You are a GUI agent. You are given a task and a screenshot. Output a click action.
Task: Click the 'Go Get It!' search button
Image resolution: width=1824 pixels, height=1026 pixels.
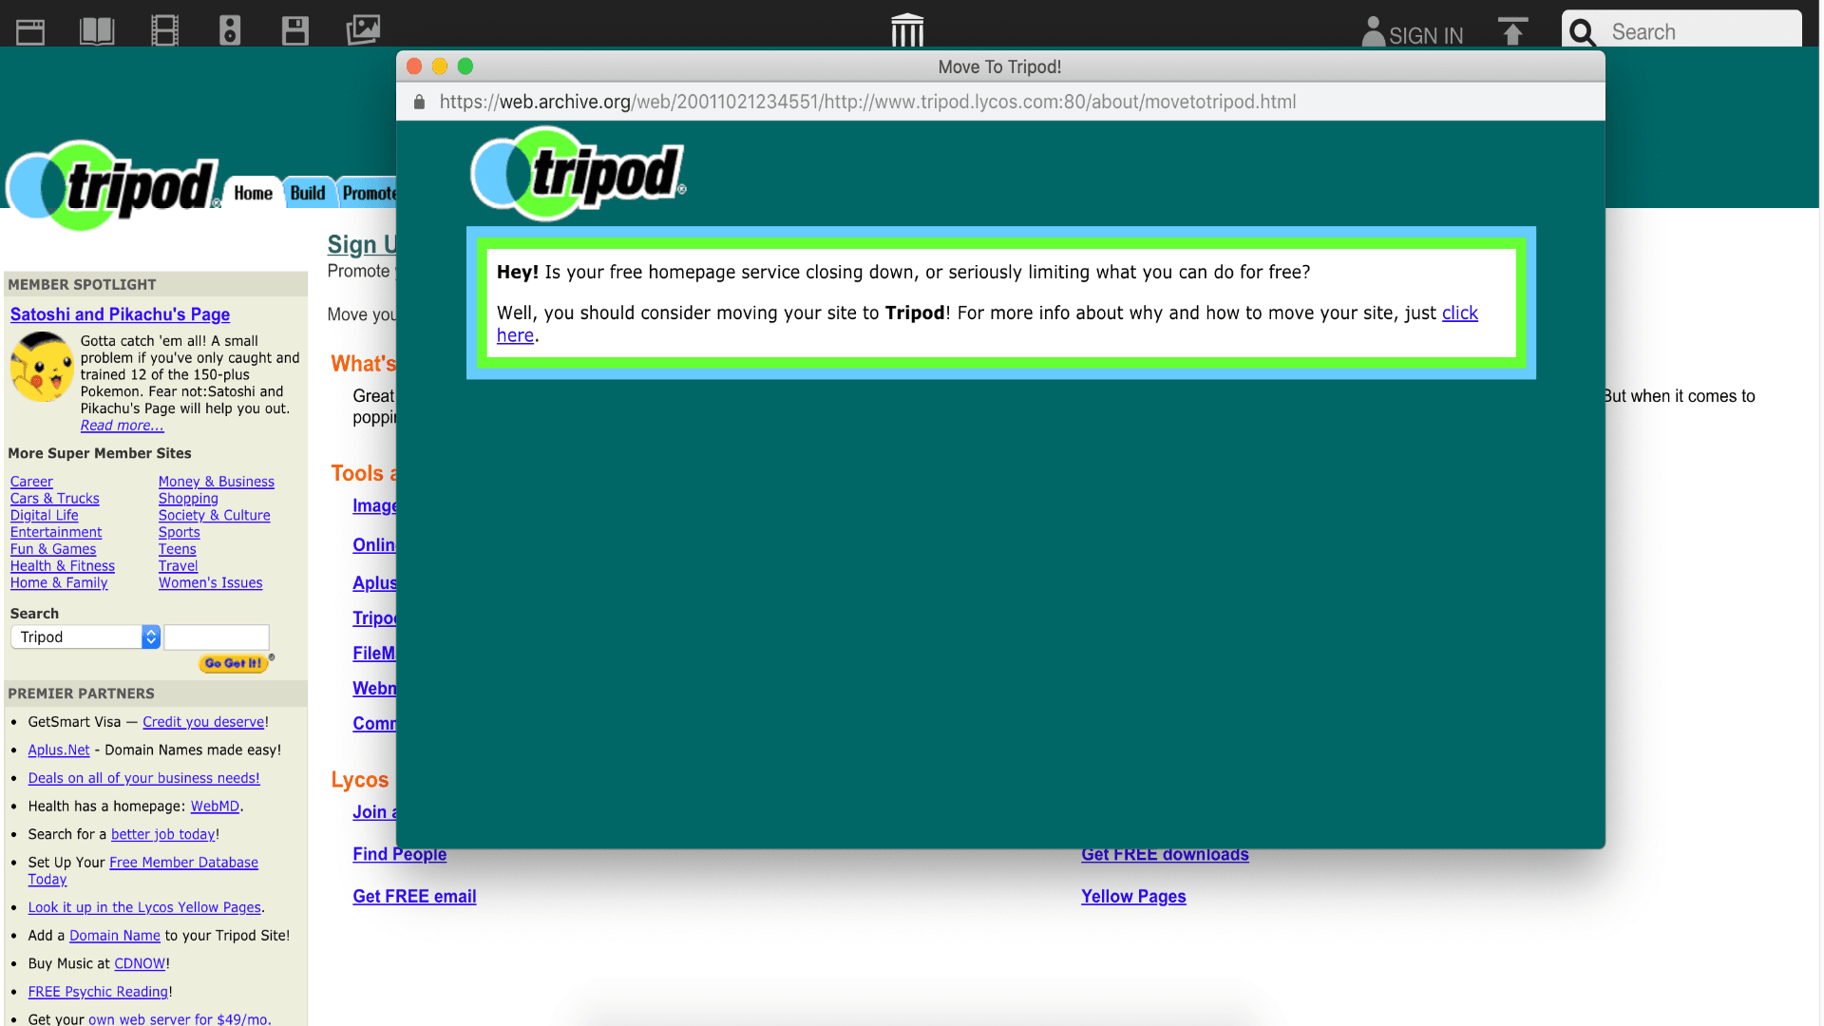[x=233, y=664]
